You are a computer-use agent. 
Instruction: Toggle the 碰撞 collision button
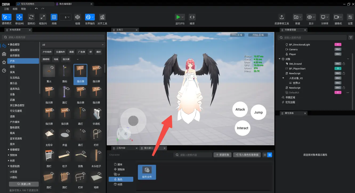pos(78,17)
